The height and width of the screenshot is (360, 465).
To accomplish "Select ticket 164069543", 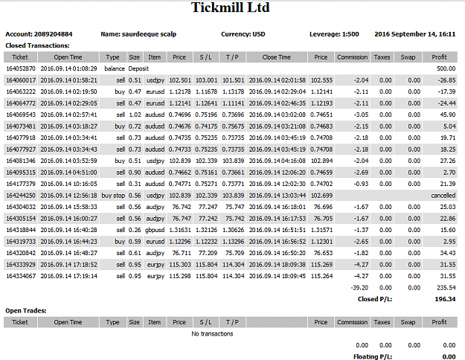I will [21, 115].
